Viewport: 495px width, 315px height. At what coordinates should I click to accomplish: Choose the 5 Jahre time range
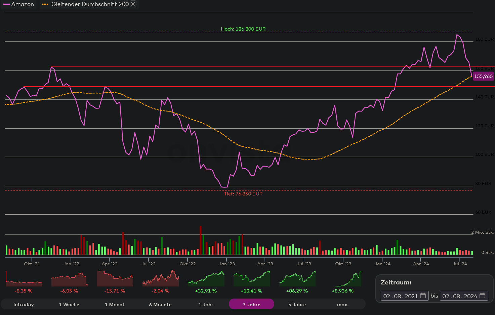coord(297,305)
